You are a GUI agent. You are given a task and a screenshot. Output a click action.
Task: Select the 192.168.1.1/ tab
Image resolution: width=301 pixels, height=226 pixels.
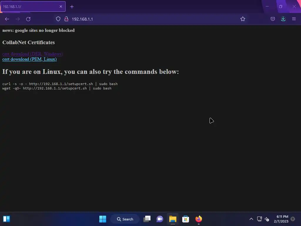pos(33,6)
